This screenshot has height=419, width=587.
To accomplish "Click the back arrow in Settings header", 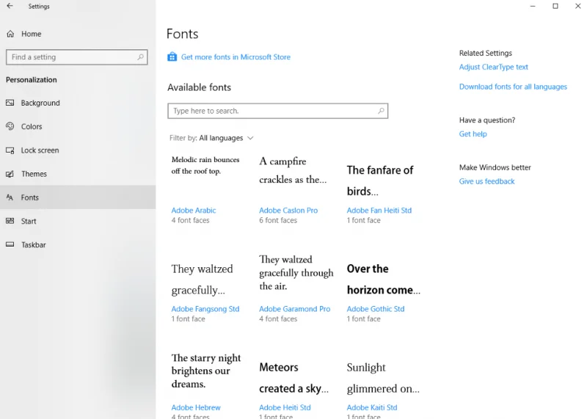I will [x=10, y=7].
